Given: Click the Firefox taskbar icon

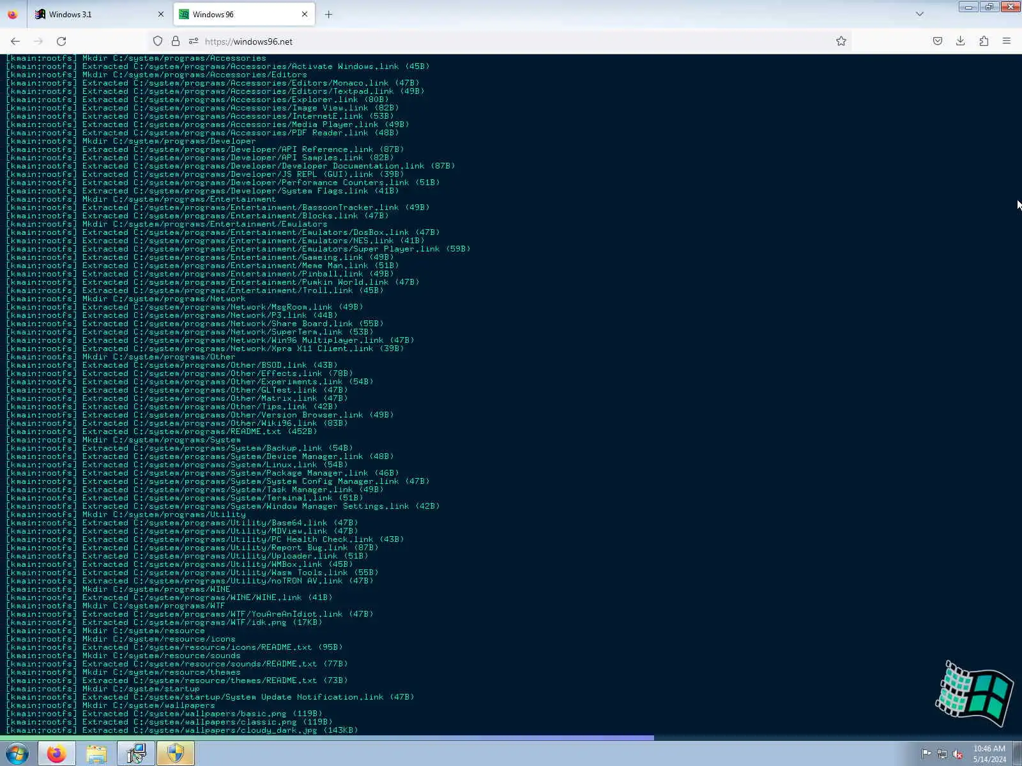Looking at the screenshot, I should [x=57, y=754].
